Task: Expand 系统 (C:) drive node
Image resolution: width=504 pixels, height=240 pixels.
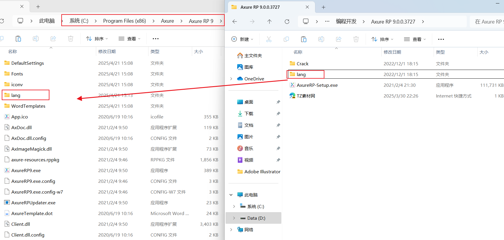Action: (234, 206)
